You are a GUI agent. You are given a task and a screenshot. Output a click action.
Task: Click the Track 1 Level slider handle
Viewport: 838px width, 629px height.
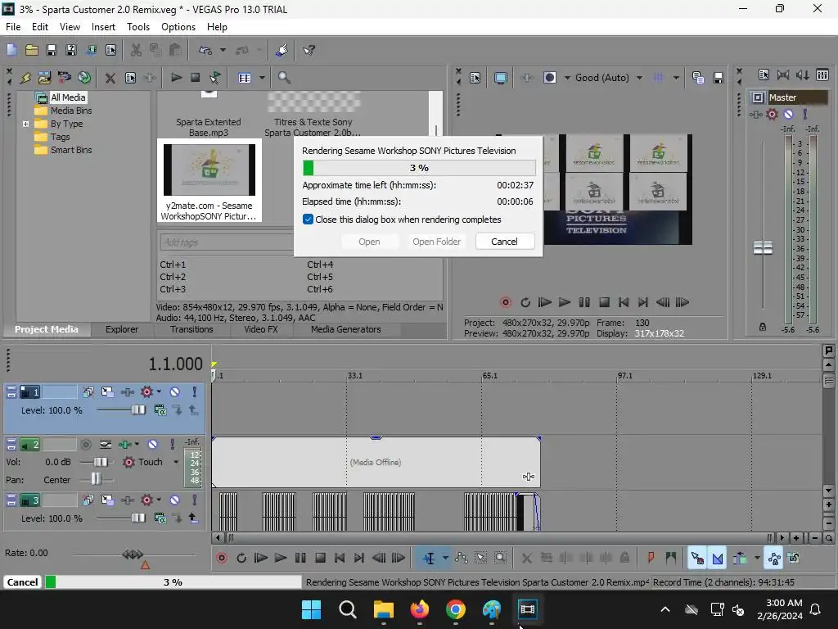tap(137, 410)
